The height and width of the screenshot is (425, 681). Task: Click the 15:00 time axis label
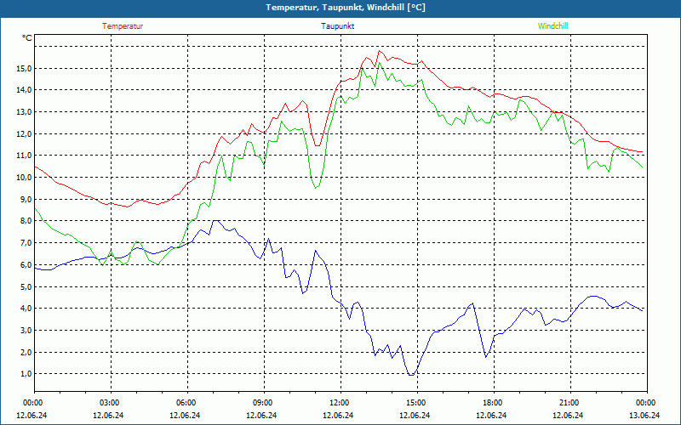[x=417, y=403]
